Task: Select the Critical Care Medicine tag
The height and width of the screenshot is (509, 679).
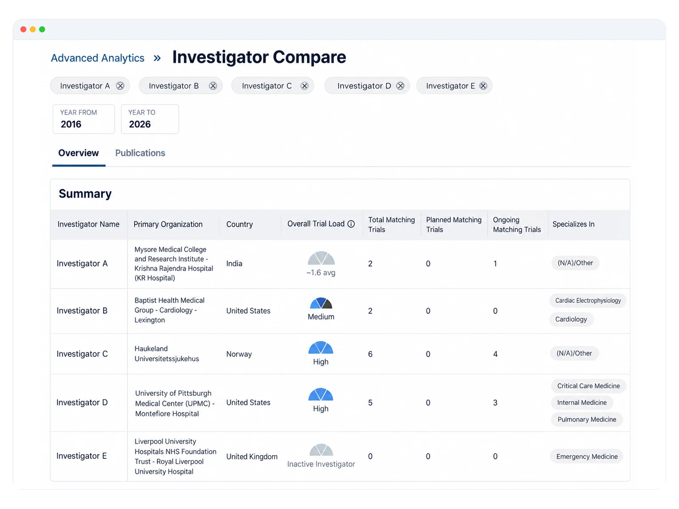Action: tap(589, 386)
